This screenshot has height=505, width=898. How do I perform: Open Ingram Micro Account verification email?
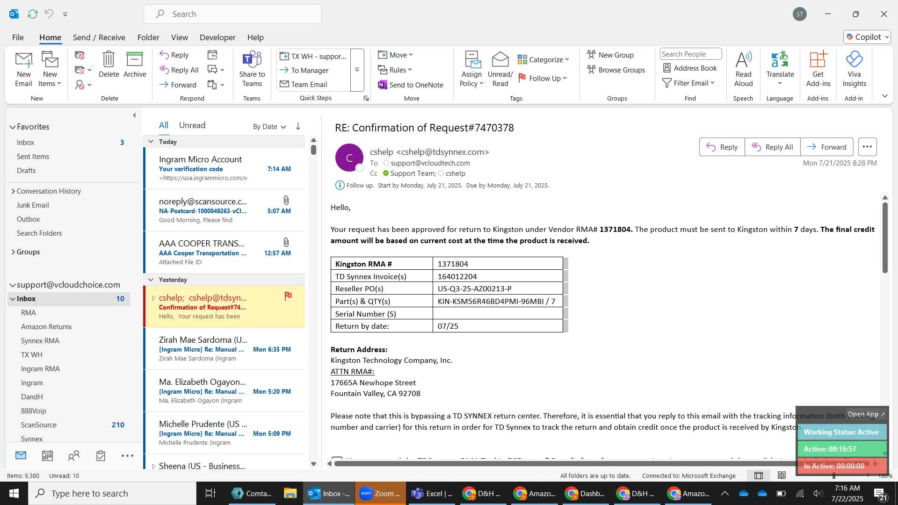click(x=224, y=168)
